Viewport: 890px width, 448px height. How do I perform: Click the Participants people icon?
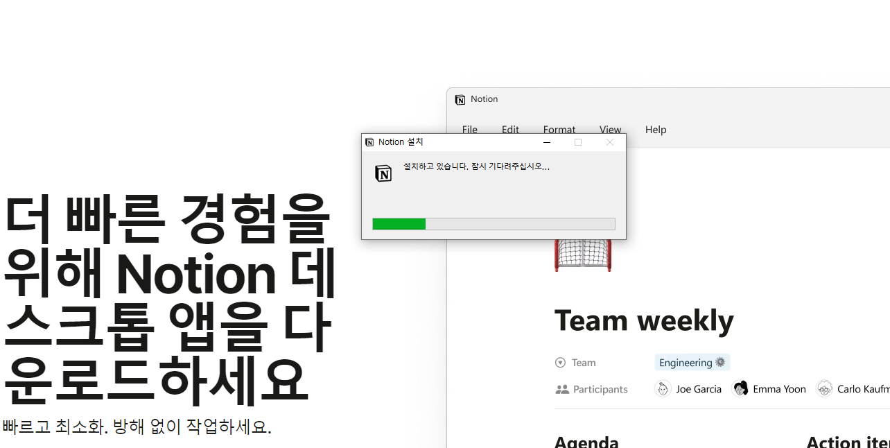(x=562, y=390)
